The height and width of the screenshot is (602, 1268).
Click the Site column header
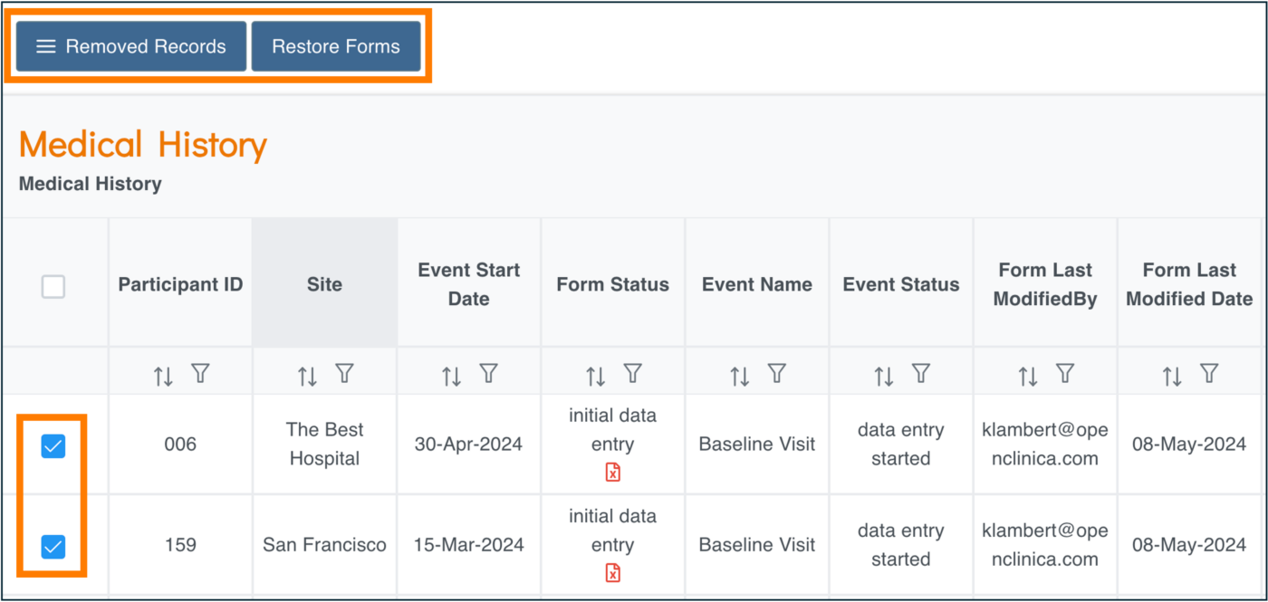324,283
